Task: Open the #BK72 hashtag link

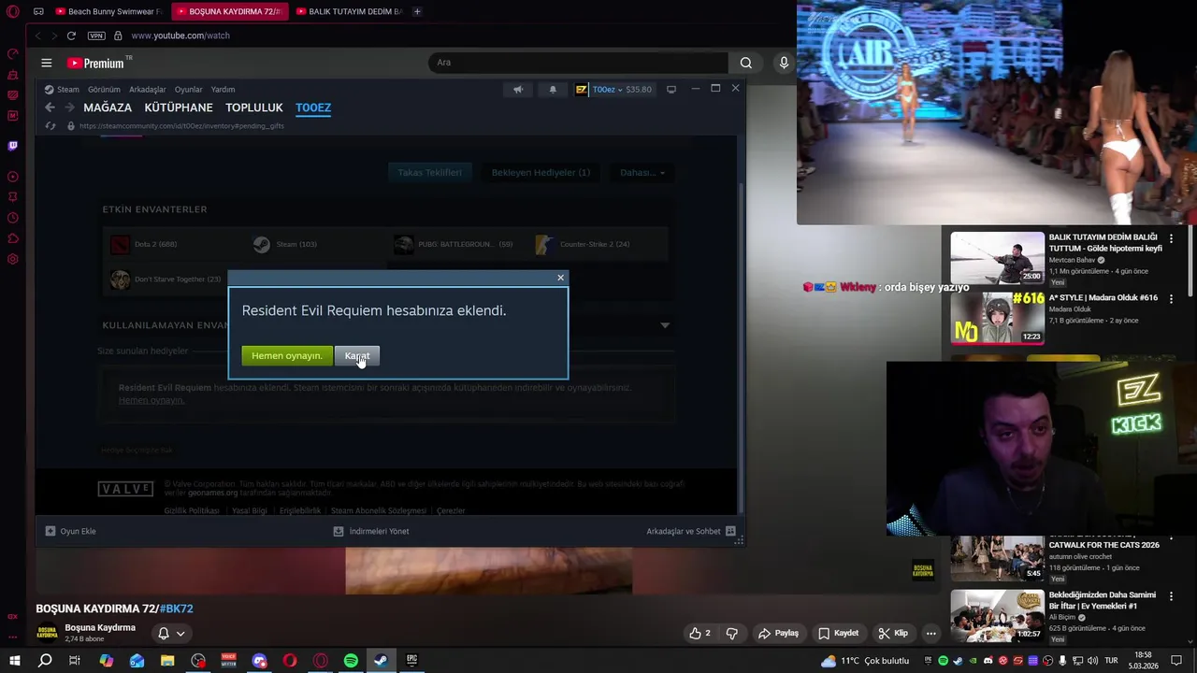Action: coord(176,609)
